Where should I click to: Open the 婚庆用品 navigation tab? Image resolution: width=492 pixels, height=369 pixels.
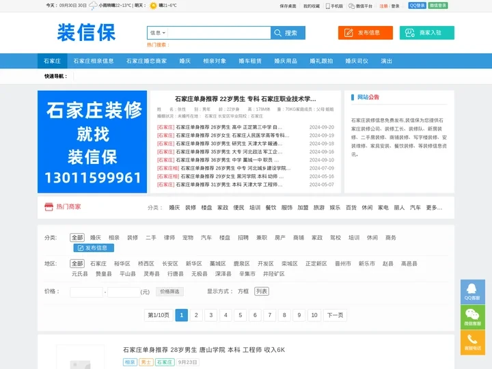click(286, 61)
